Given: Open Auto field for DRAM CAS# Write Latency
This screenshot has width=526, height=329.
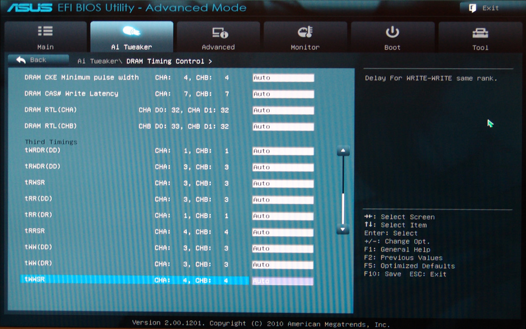Looking at the screenshot, I should pyautogui.click(x=283, y=94).
